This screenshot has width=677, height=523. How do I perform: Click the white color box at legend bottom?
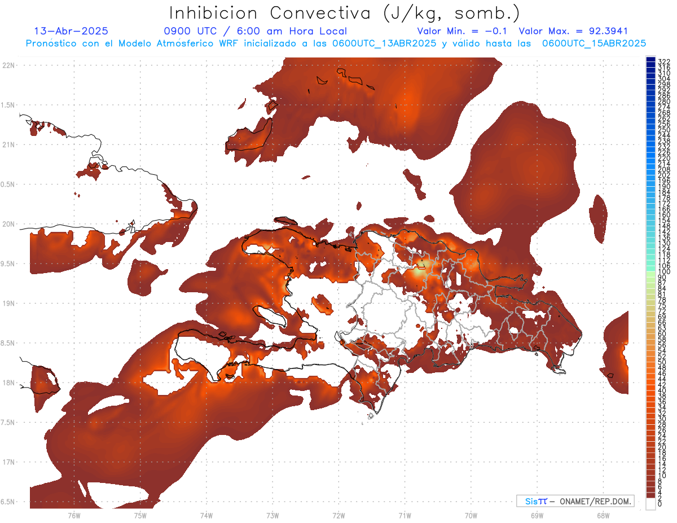point(650,504)
